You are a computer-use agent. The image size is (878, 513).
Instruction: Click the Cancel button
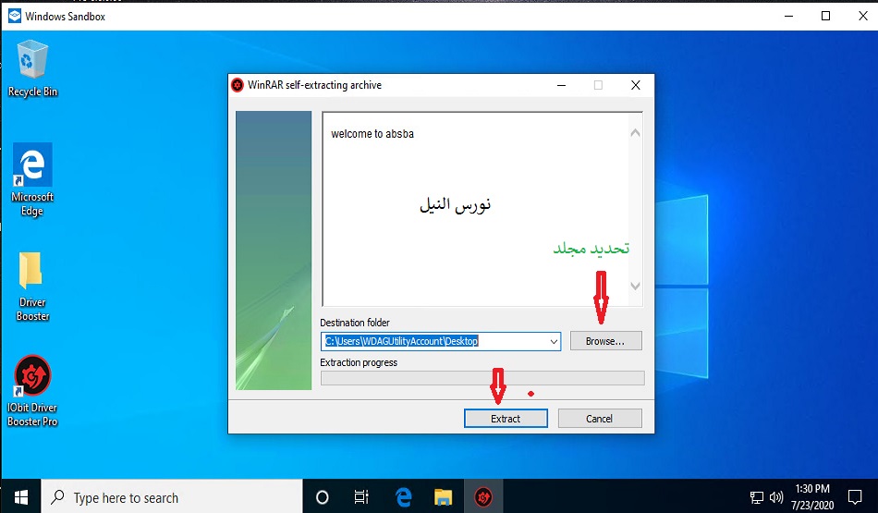tap(599, 419)
